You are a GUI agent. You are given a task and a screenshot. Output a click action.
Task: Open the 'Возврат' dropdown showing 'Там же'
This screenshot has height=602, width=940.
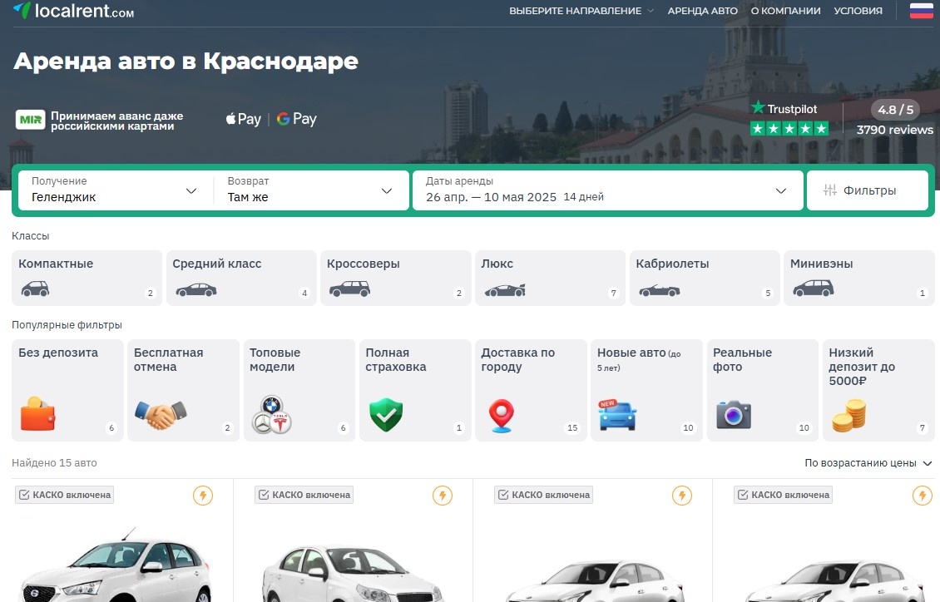point(308,190)
